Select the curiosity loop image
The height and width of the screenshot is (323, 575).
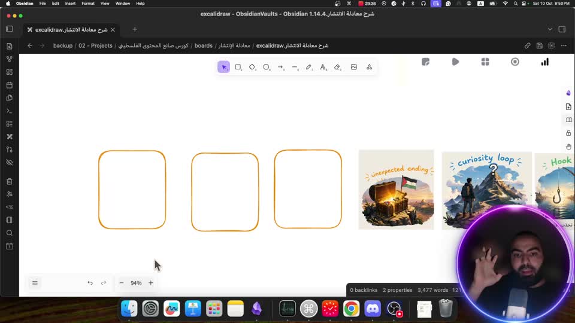486,190
